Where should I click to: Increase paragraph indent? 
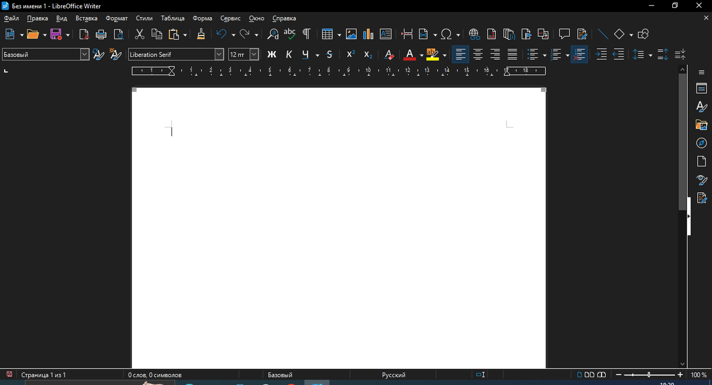[601, 55]
